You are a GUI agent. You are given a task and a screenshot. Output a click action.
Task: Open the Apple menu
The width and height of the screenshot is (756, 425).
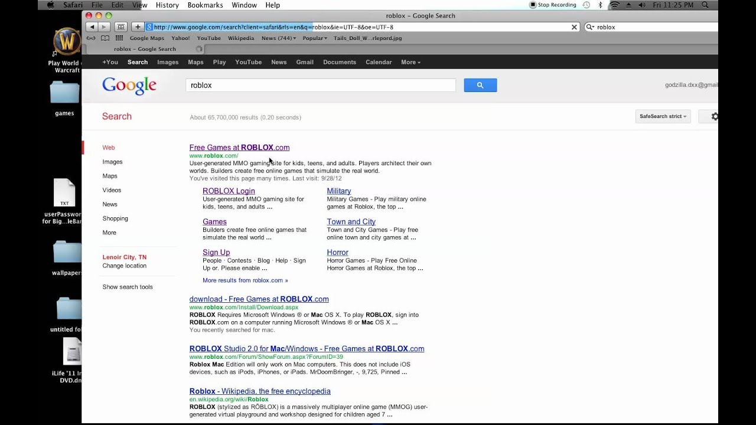50,5
